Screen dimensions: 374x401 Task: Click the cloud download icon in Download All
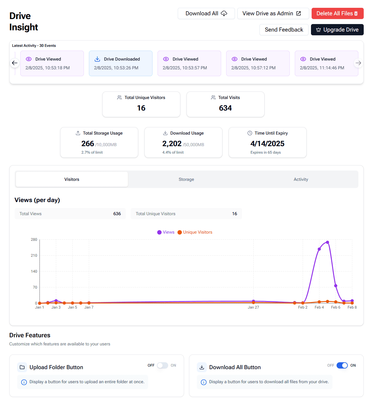click(224, 13)
